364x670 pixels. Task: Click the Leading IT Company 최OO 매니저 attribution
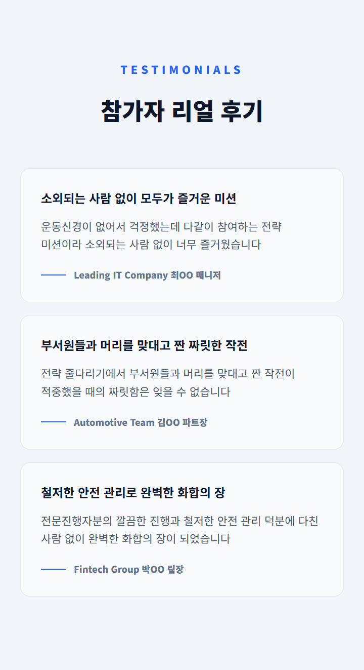pos(147,275)
